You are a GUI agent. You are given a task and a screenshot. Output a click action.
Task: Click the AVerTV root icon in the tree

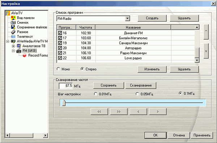[8, 13]
